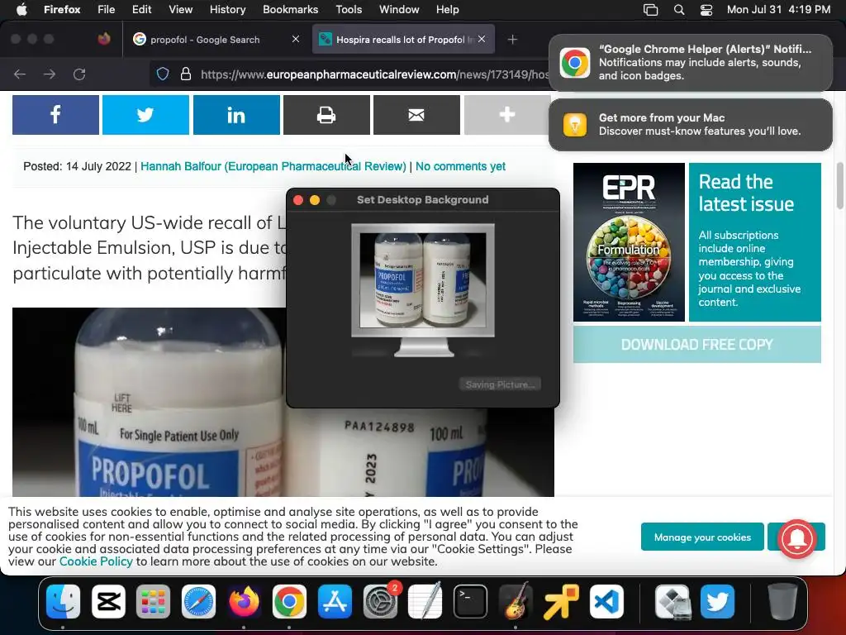Open tracking protection shield icon
846x635 pixels.
tap(163, 74)
